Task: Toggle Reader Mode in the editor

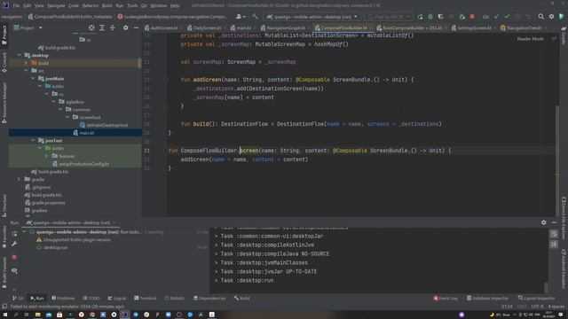Action: [x=530, y=39]
